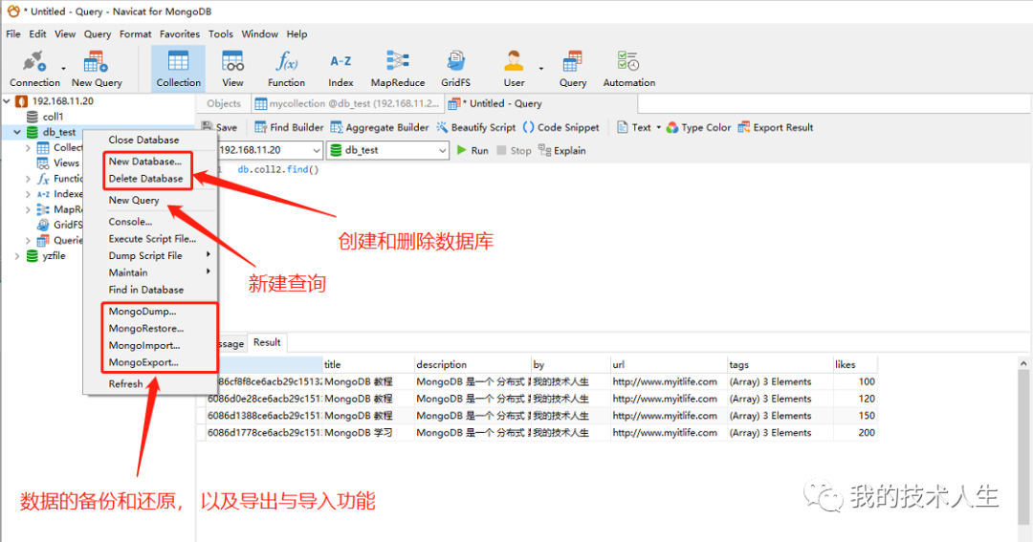Open the File menu
1033x542 pixels.
click(x=13, y=33)
